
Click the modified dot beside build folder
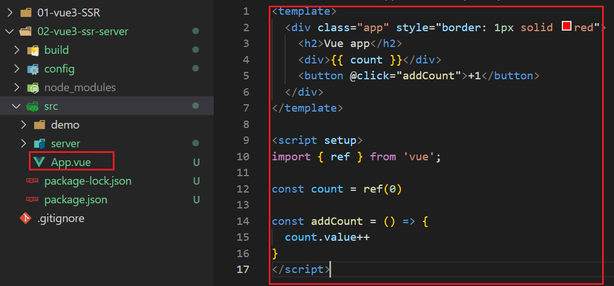point(196,50)
